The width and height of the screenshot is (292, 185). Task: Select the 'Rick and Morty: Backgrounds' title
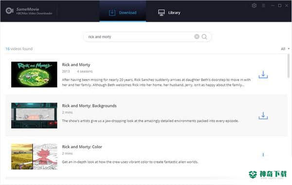point(89,106)
